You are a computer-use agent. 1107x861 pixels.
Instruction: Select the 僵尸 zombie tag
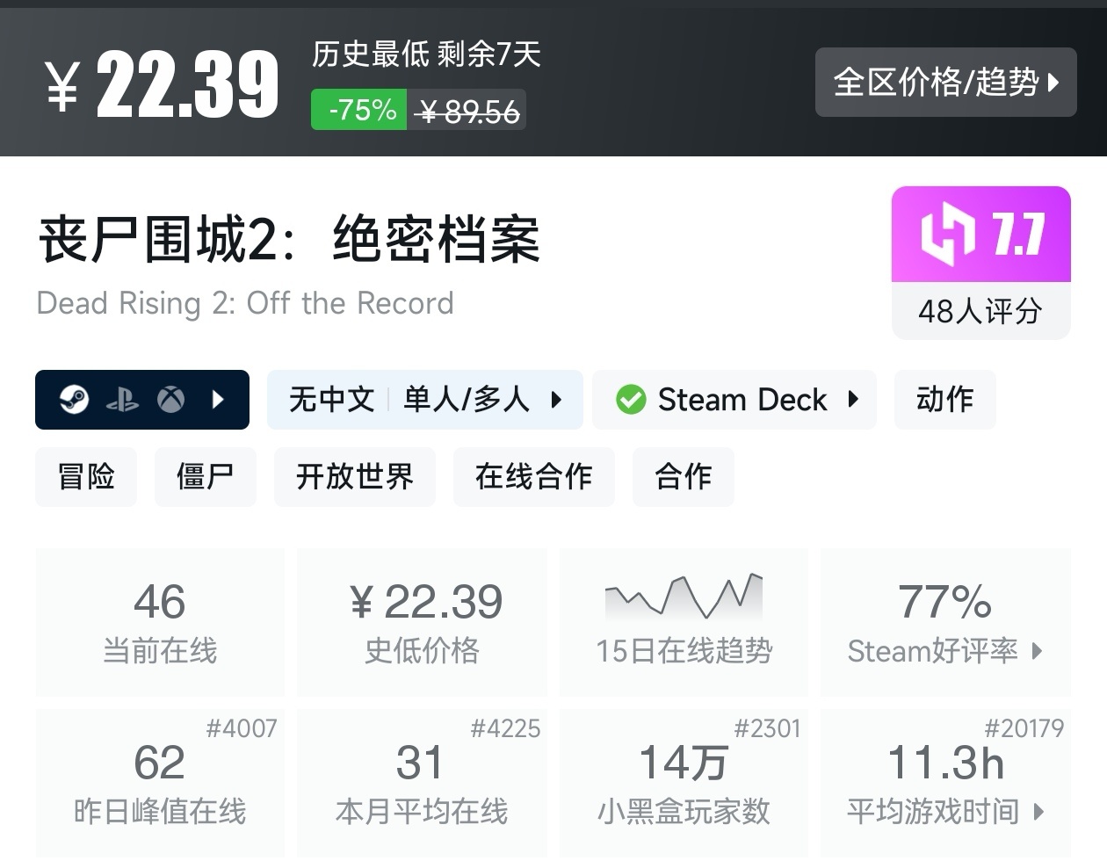click(205, 477)
